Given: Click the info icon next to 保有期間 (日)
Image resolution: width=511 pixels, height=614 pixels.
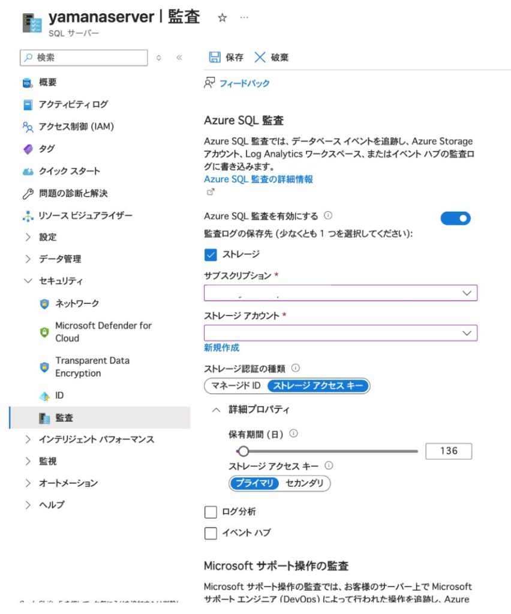Looking at the screenshot, I should tap(294, 434).
